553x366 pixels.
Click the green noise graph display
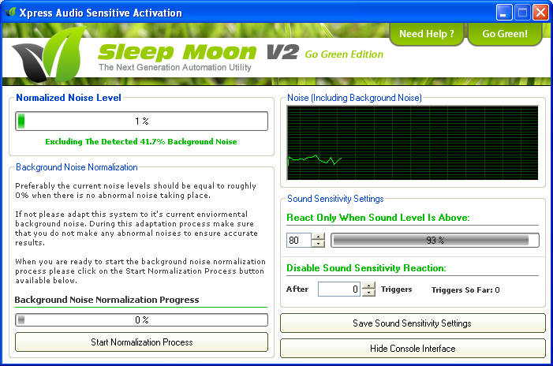[x=413, y=143]
